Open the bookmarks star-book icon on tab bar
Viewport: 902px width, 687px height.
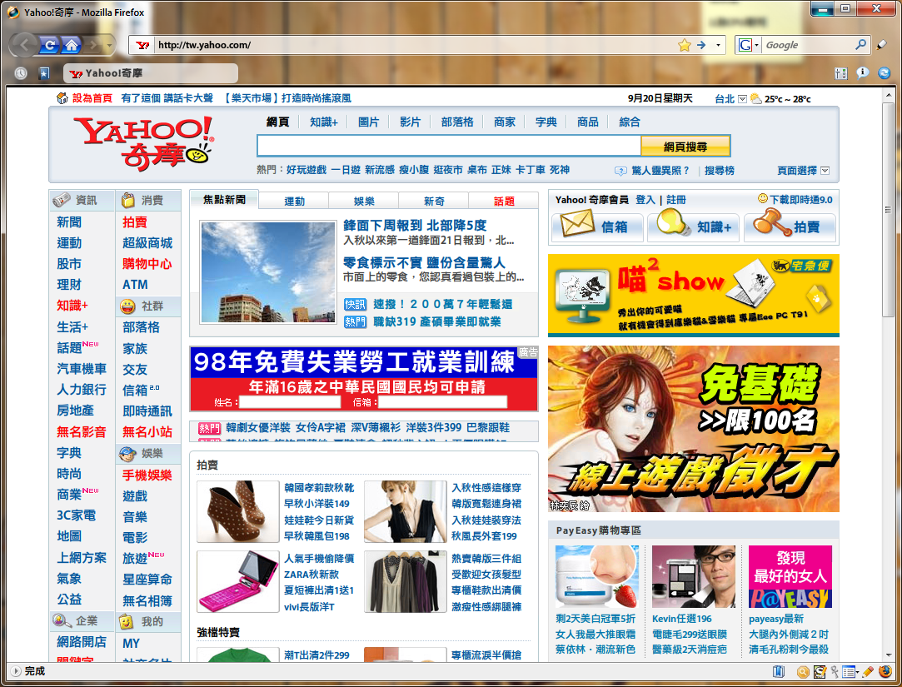coord(43,73)
